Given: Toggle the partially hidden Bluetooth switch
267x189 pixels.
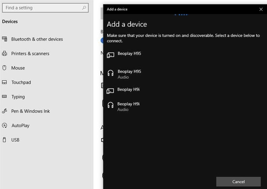Looking at the screenshot, I should (x=102, y=40).
